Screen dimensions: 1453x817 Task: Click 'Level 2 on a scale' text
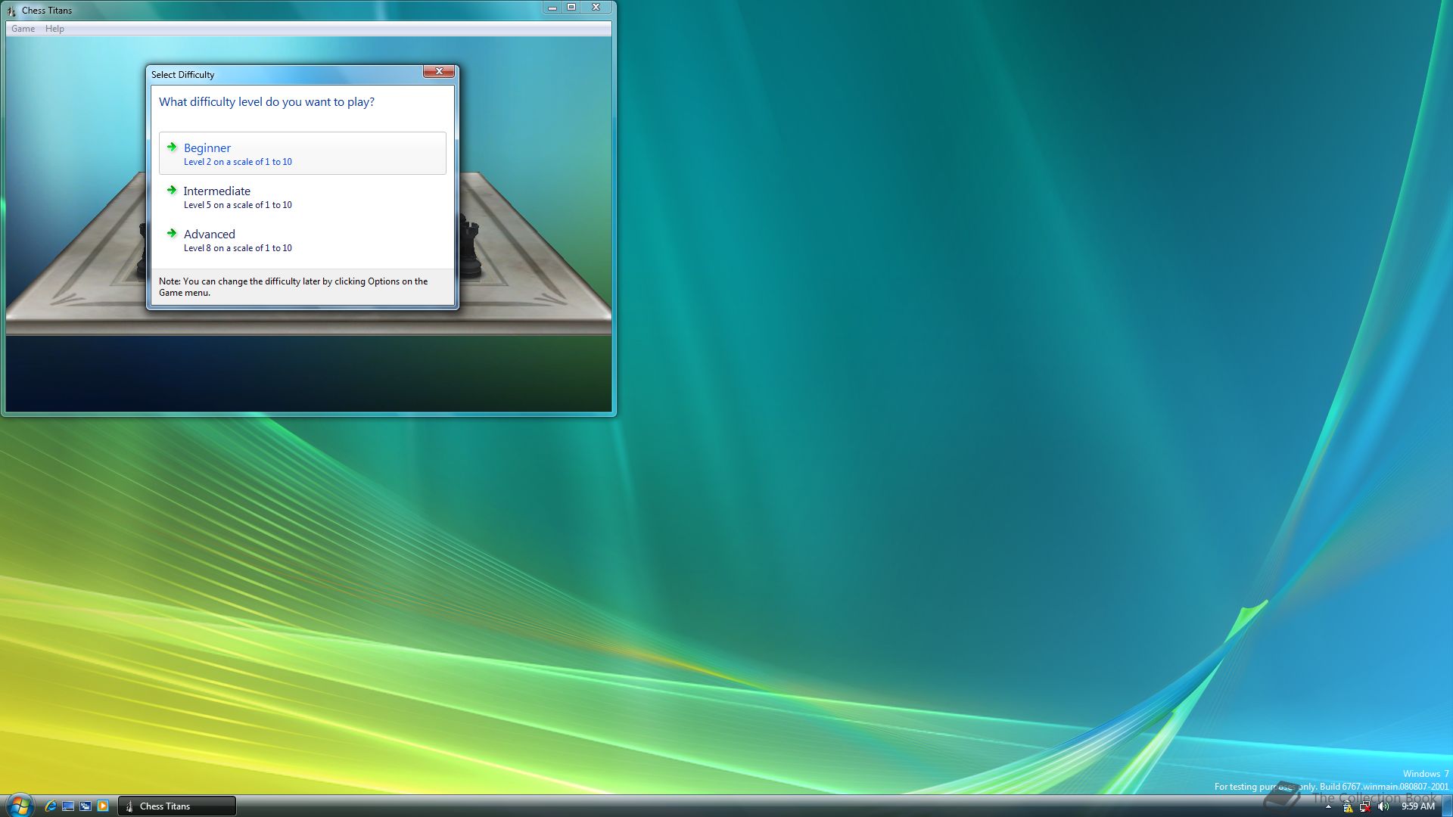click(238, 162)
